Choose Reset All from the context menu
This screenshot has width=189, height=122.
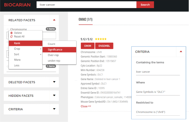pyautogui.click(x=19, y=37)
